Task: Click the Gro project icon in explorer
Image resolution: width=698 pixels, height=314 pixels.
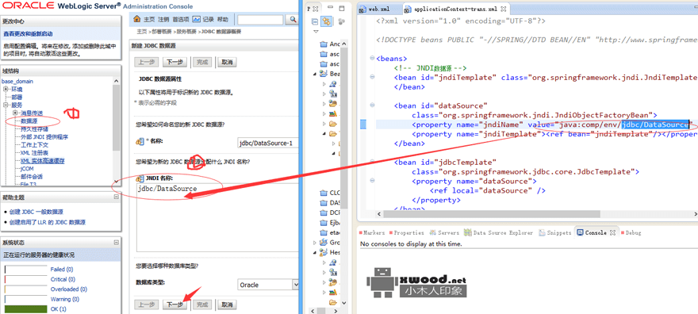Action: (324, 243)
